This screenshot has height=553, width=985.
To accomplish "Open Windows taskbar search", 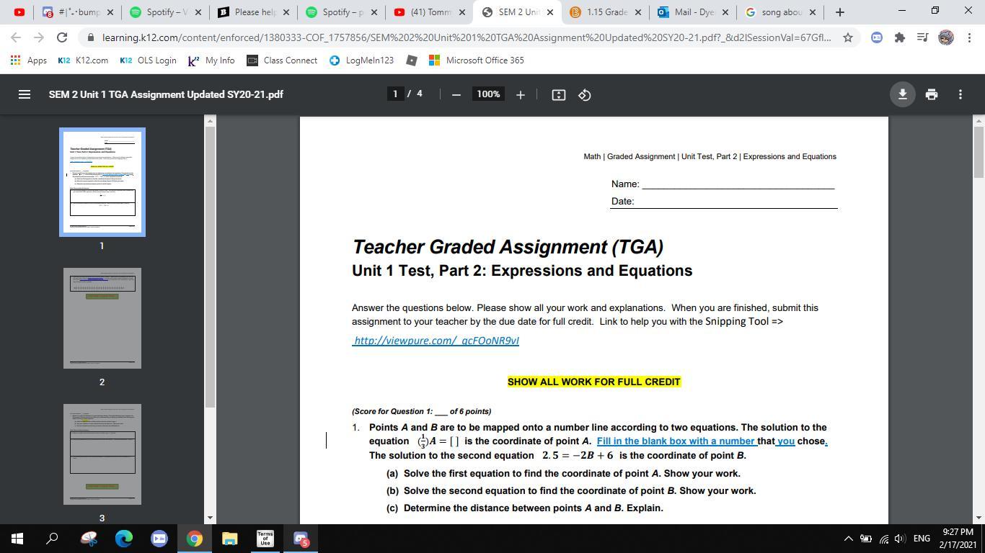I will pyautogui.click(x=52, y=539).
